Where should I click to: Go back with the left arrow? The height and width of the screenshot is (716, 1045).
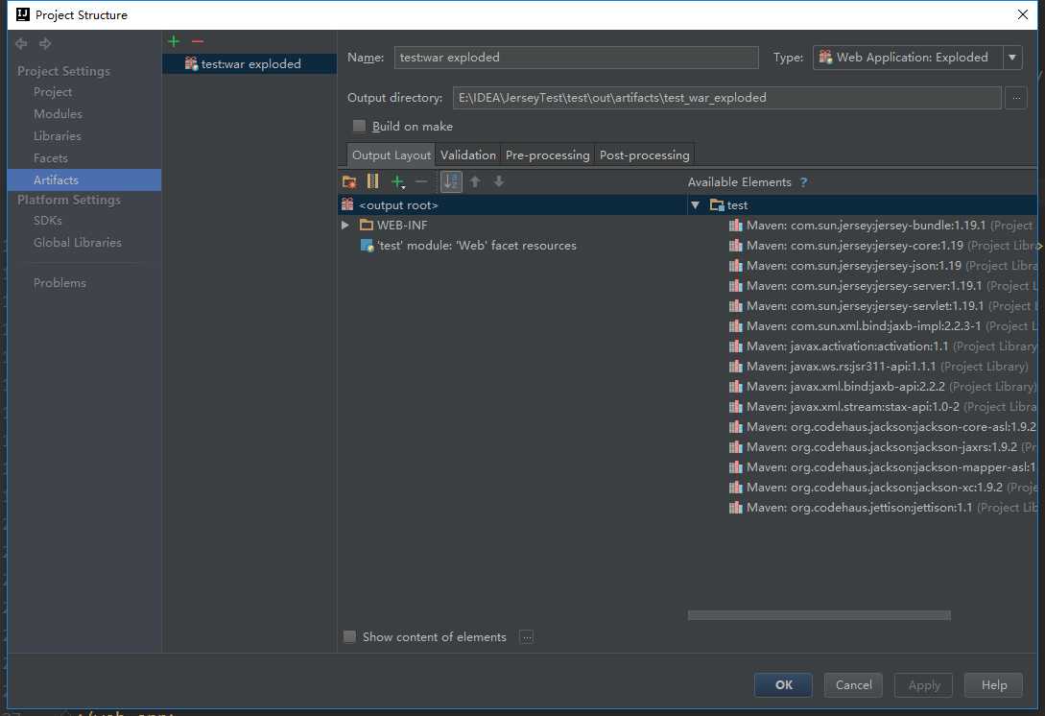21,43
